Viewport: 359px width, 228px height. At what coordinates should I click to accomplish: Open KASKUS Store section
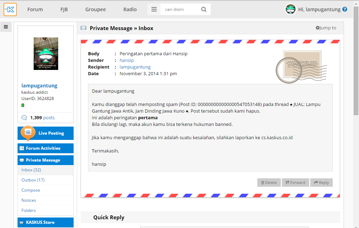[46, 222]
